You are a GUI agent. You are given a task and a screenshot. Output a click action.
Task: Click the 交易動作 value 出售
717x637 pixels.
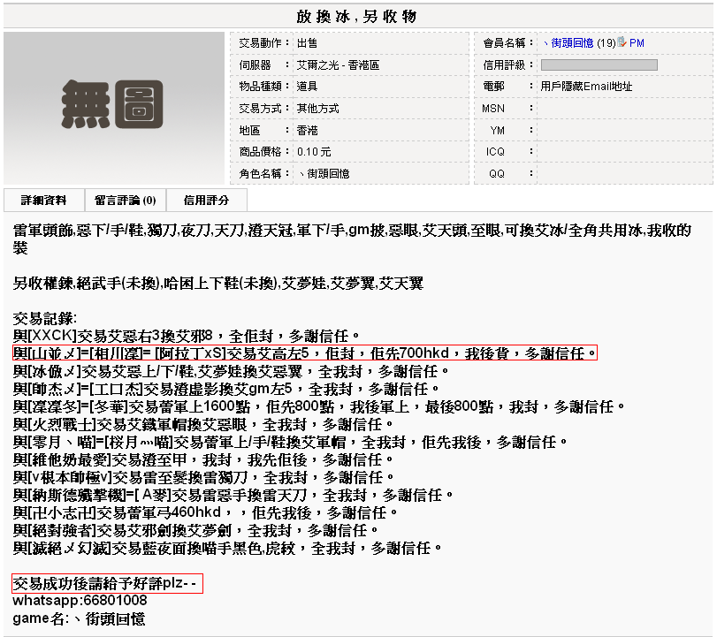(307, 43)
